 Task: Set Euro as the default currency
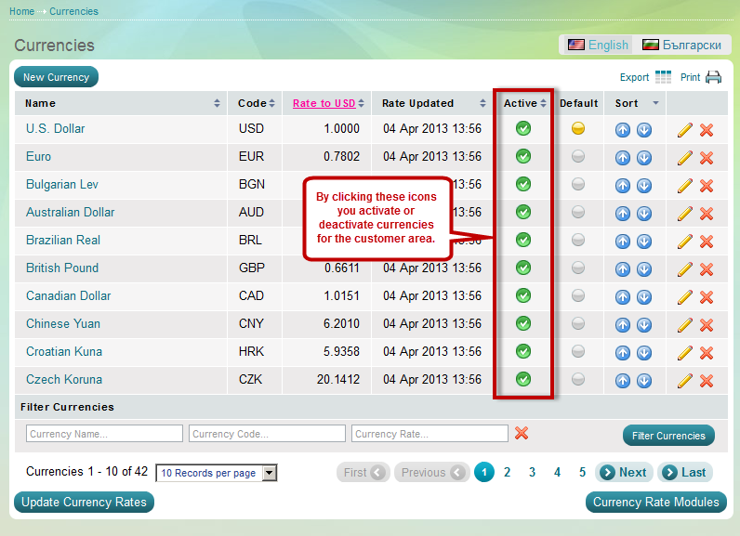click(x=578, y=157)
